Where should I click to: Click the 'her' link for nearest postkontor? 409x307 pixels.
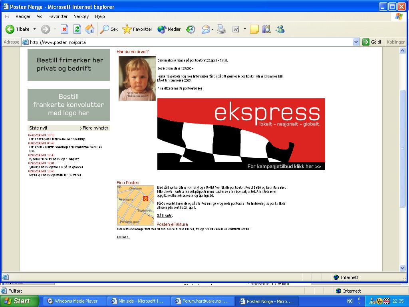tap(200, 88)
